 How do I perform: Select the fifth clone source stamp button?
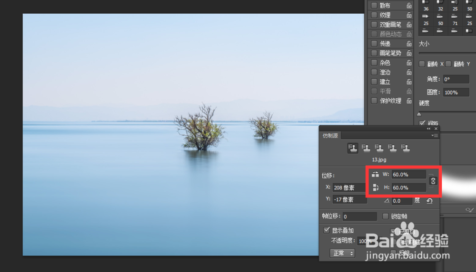(x=406, y=148)
